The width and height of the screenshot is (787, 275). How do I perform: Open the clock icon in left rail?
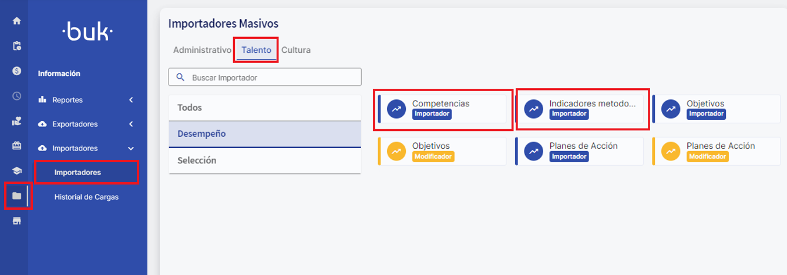[16, 96]
